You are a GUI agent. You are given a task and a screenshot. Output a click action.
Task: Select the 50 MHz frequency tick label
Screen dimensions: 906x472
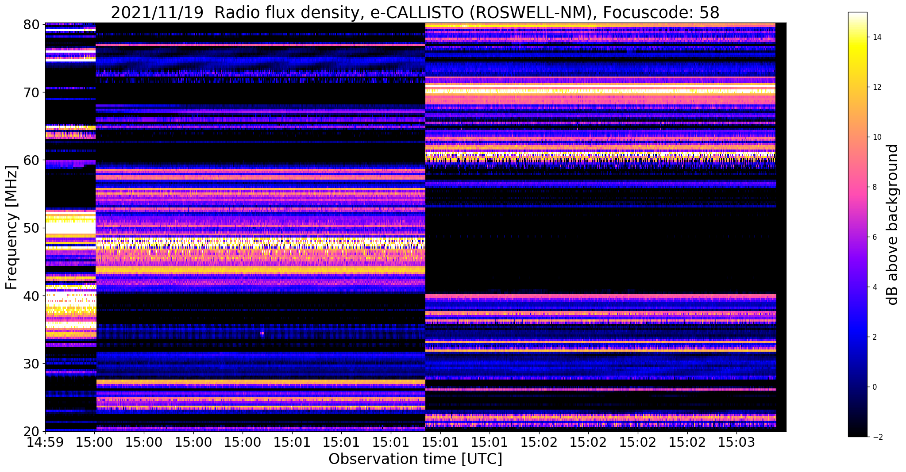(x=31, y=228)
